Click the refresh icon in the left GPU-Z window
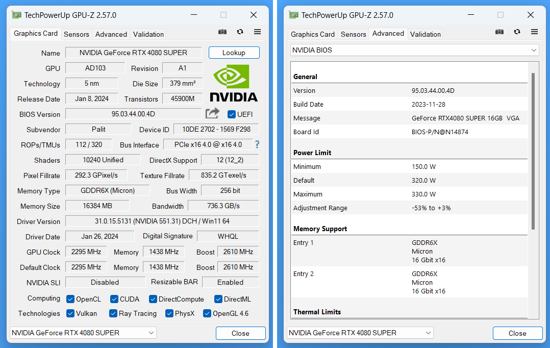This screenshot has height=348, width=550. 240,32
